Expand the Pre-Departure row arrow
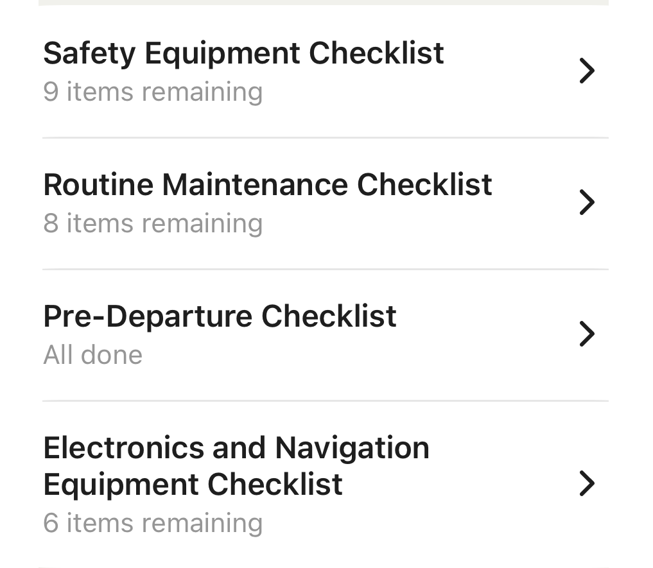This screenshot has width=653, height=568. click(x=587, y=334)
